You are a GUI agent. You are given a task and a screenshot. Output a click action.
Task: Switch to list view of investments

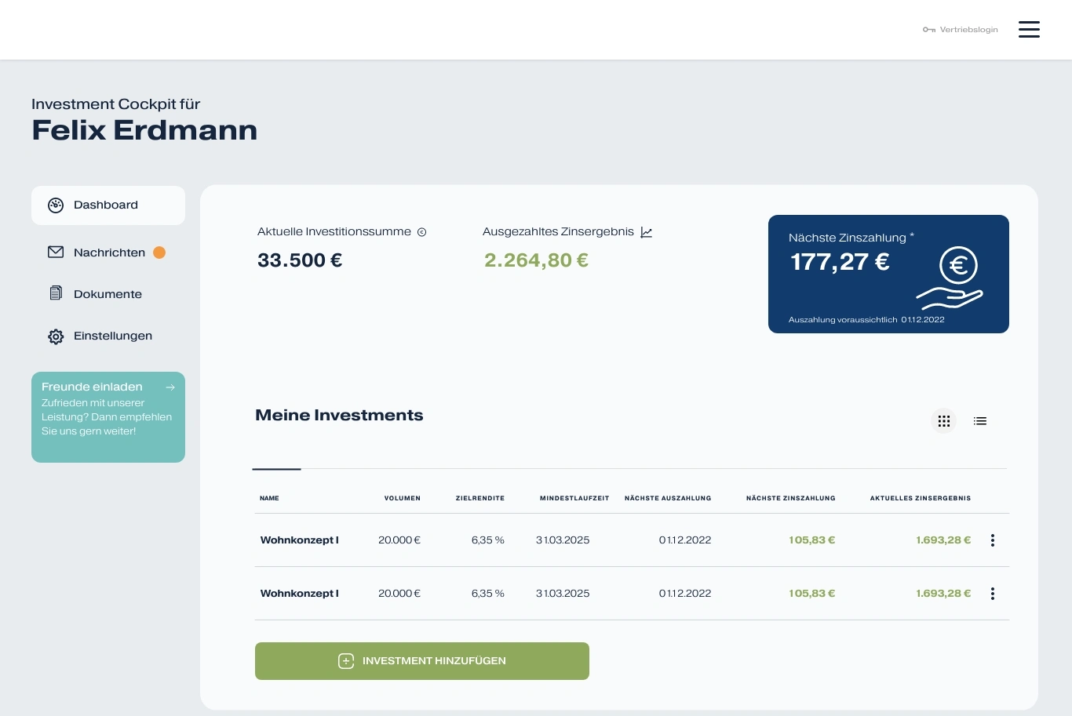point(980,421)
